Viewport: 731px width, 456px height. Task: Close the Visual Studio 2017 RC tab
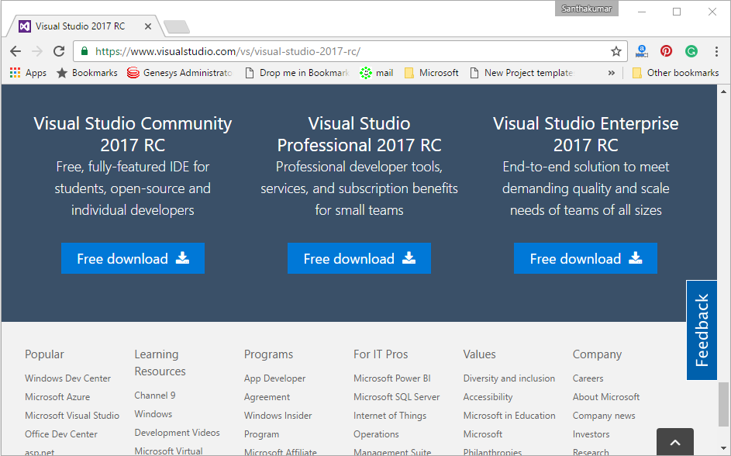click(x=148, y=26)
